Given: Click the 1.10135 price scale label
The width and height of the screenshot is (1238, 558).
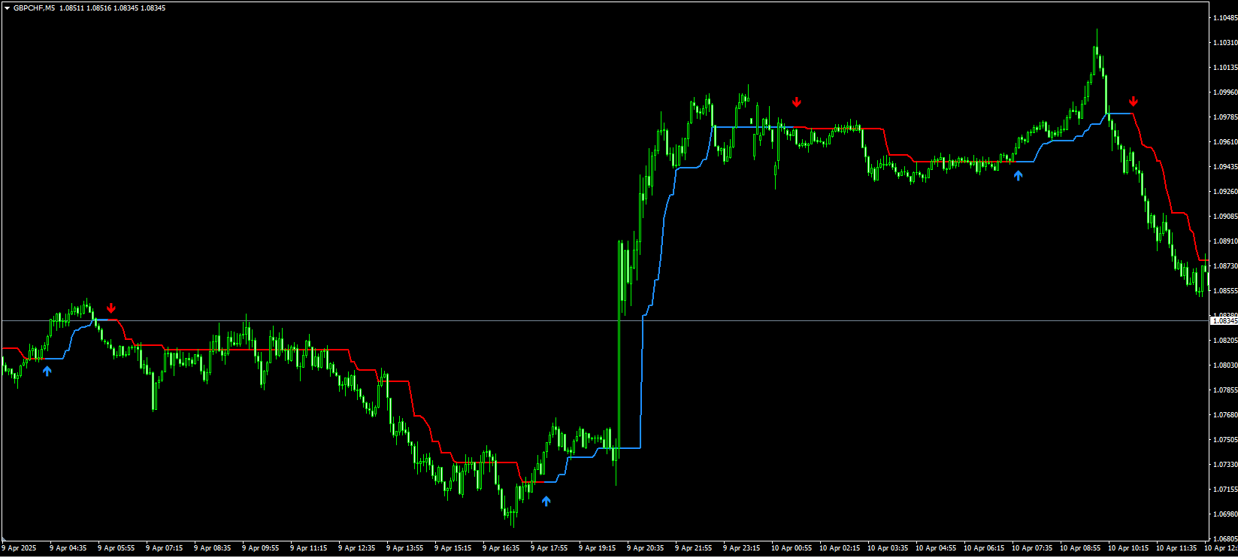Looking at the screenshot, I should point(1224,67).
